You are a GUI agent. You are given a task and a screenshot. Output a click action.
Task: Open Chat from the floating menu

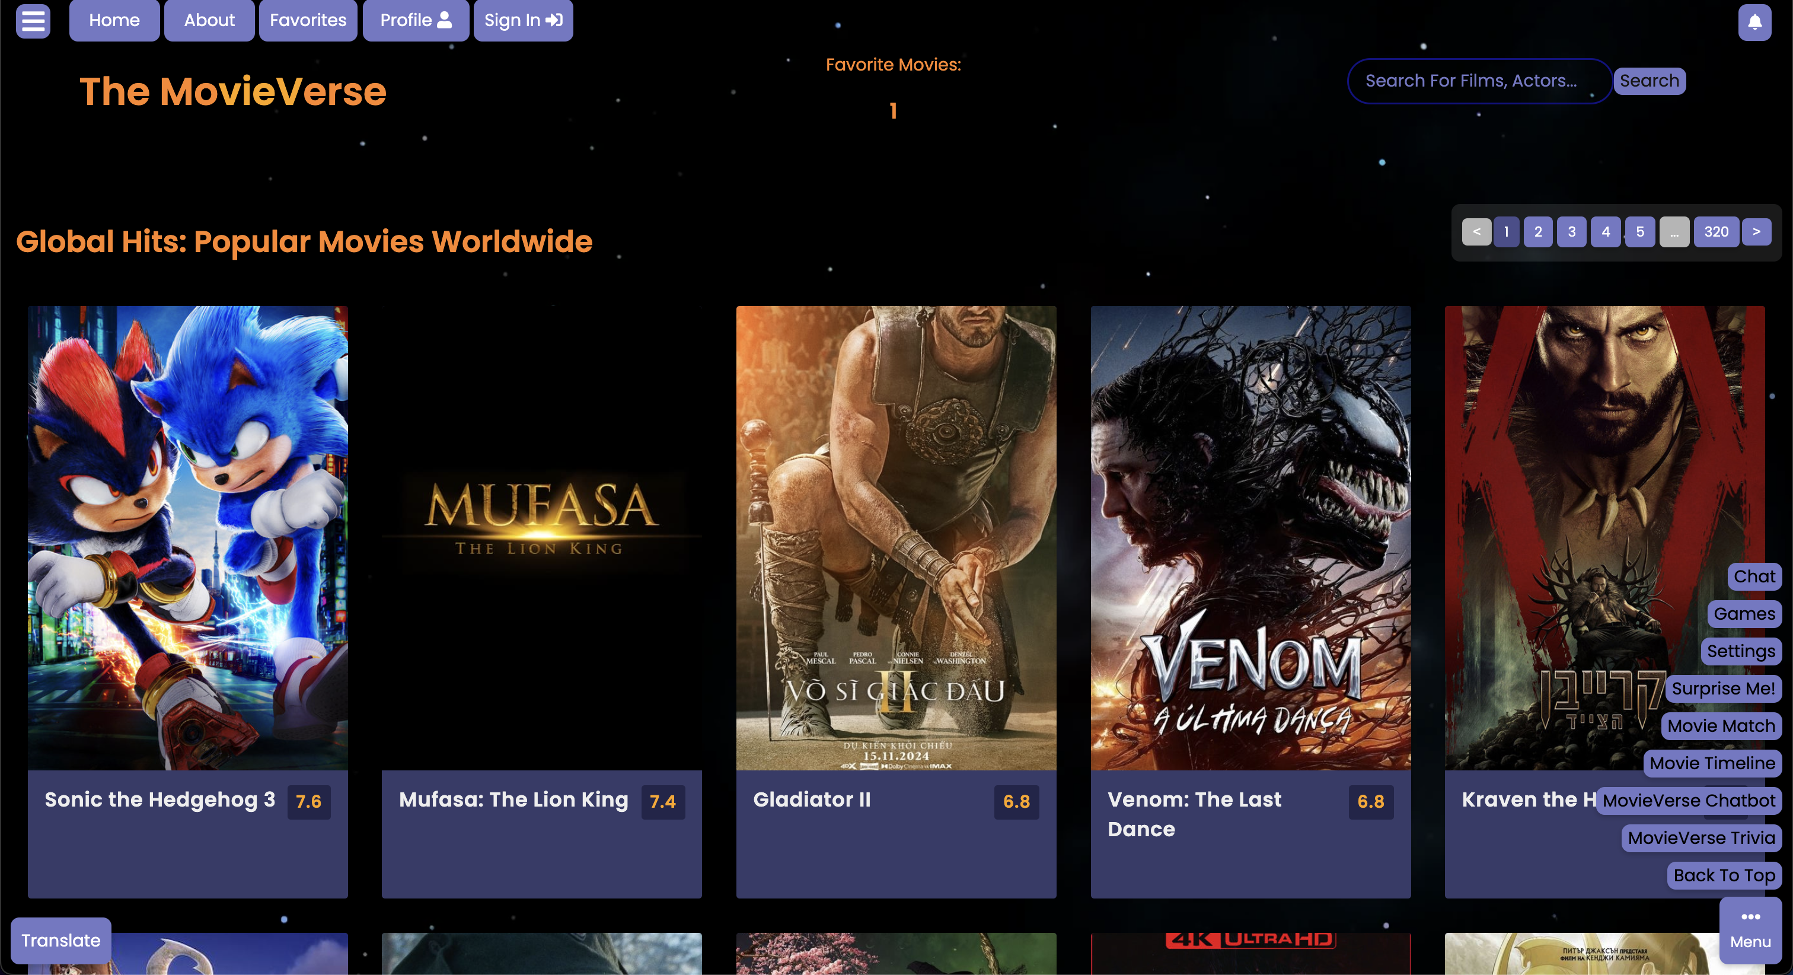1754,576
